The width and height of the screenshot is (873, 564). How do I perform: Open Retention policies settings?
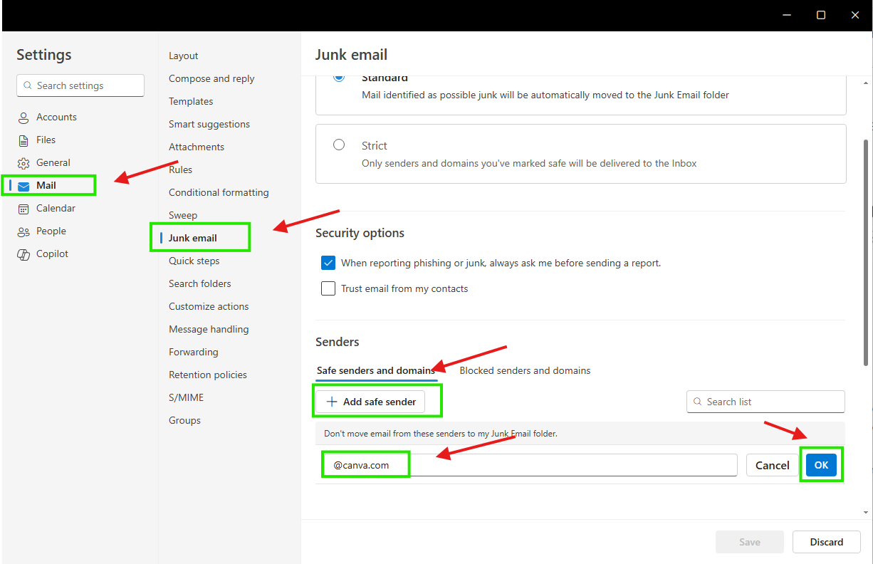[208, 375]
